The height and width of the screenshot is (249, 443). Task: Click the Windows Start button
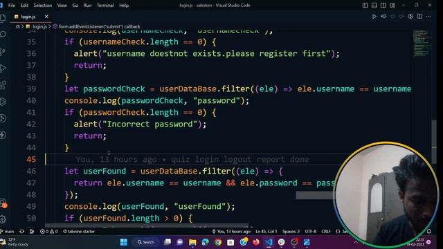pos(124,242)
